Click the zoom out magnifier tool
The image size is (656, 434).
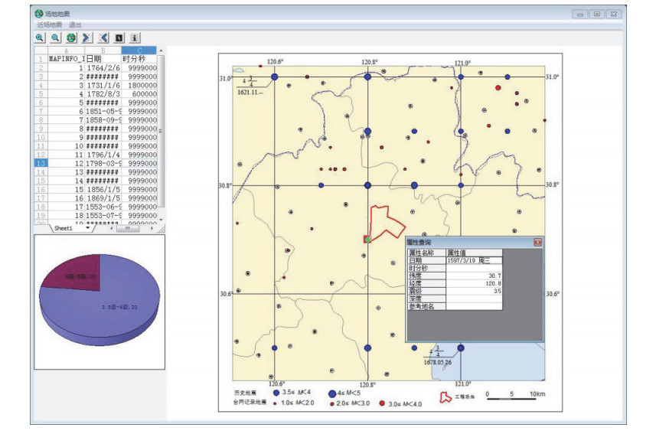56,38
